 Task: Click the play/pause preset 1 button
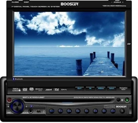pos(60,111)
